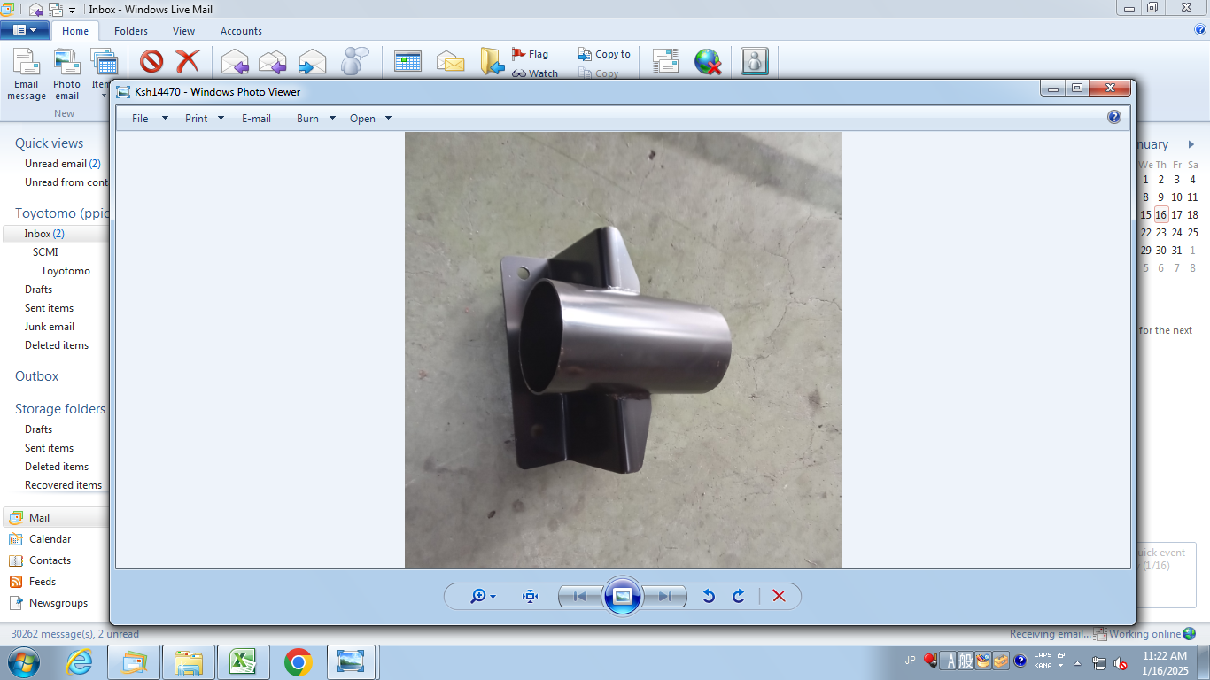This screenshot has height=680, width=1210.
Task: Open Feeds in navigation pane
Action: click(43, 582)
